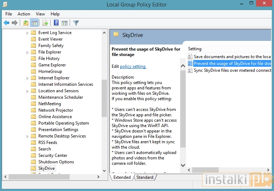Maximize the Local Group Policy Editor window
Viewport: 274px width, 191px height.
(x=251, y=3)
